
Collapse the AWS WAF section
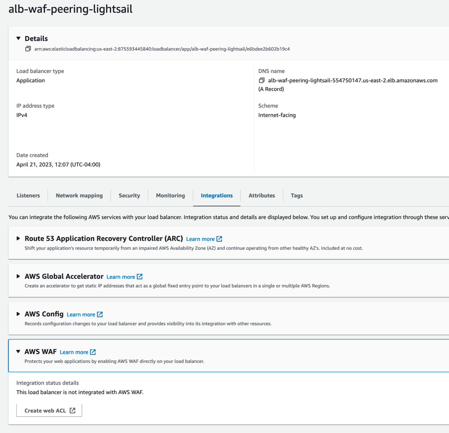pyautogui.click(x=18, y=352)
